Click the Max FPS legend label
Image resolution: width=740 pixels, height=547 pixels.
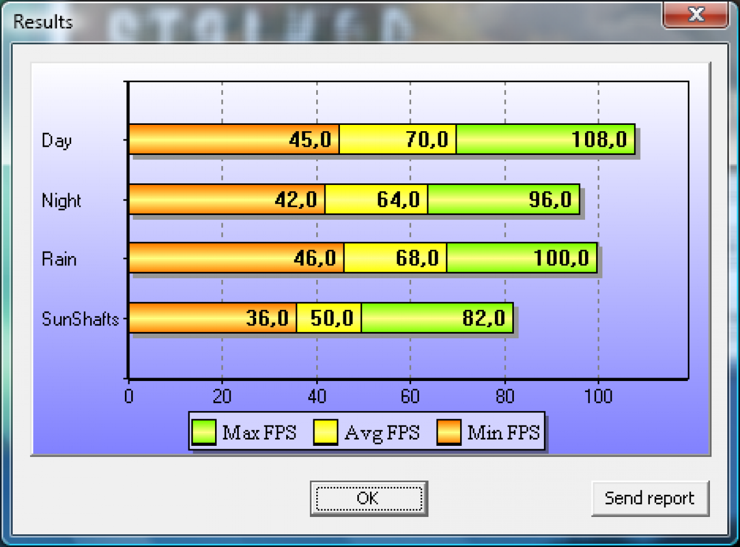[x=259, y=432]
